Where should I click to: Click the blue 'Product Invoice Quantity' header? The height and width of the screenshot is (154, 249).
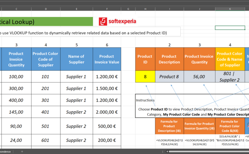click(16, 59)
